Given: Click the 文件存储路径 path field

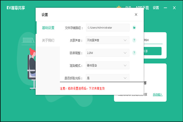Looking at the screenshot, I should click(x=108, y=28).
